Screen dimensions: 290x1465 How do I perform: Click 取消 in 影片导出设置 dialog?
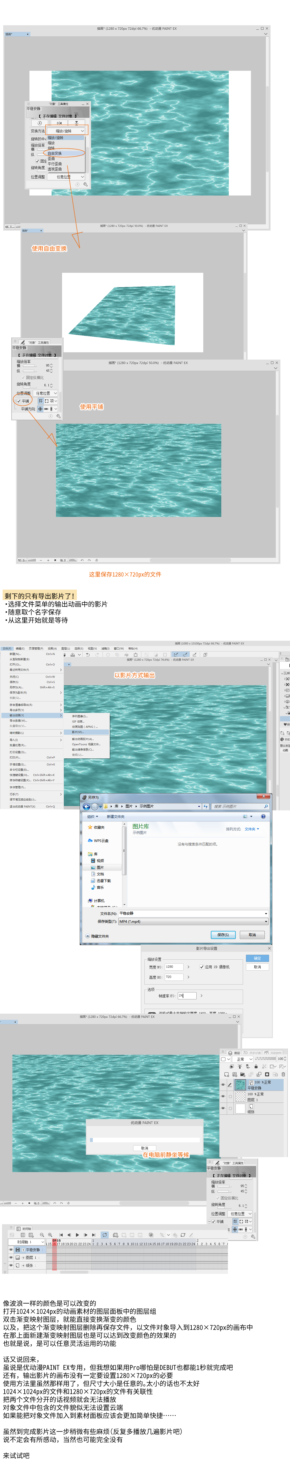257,966
